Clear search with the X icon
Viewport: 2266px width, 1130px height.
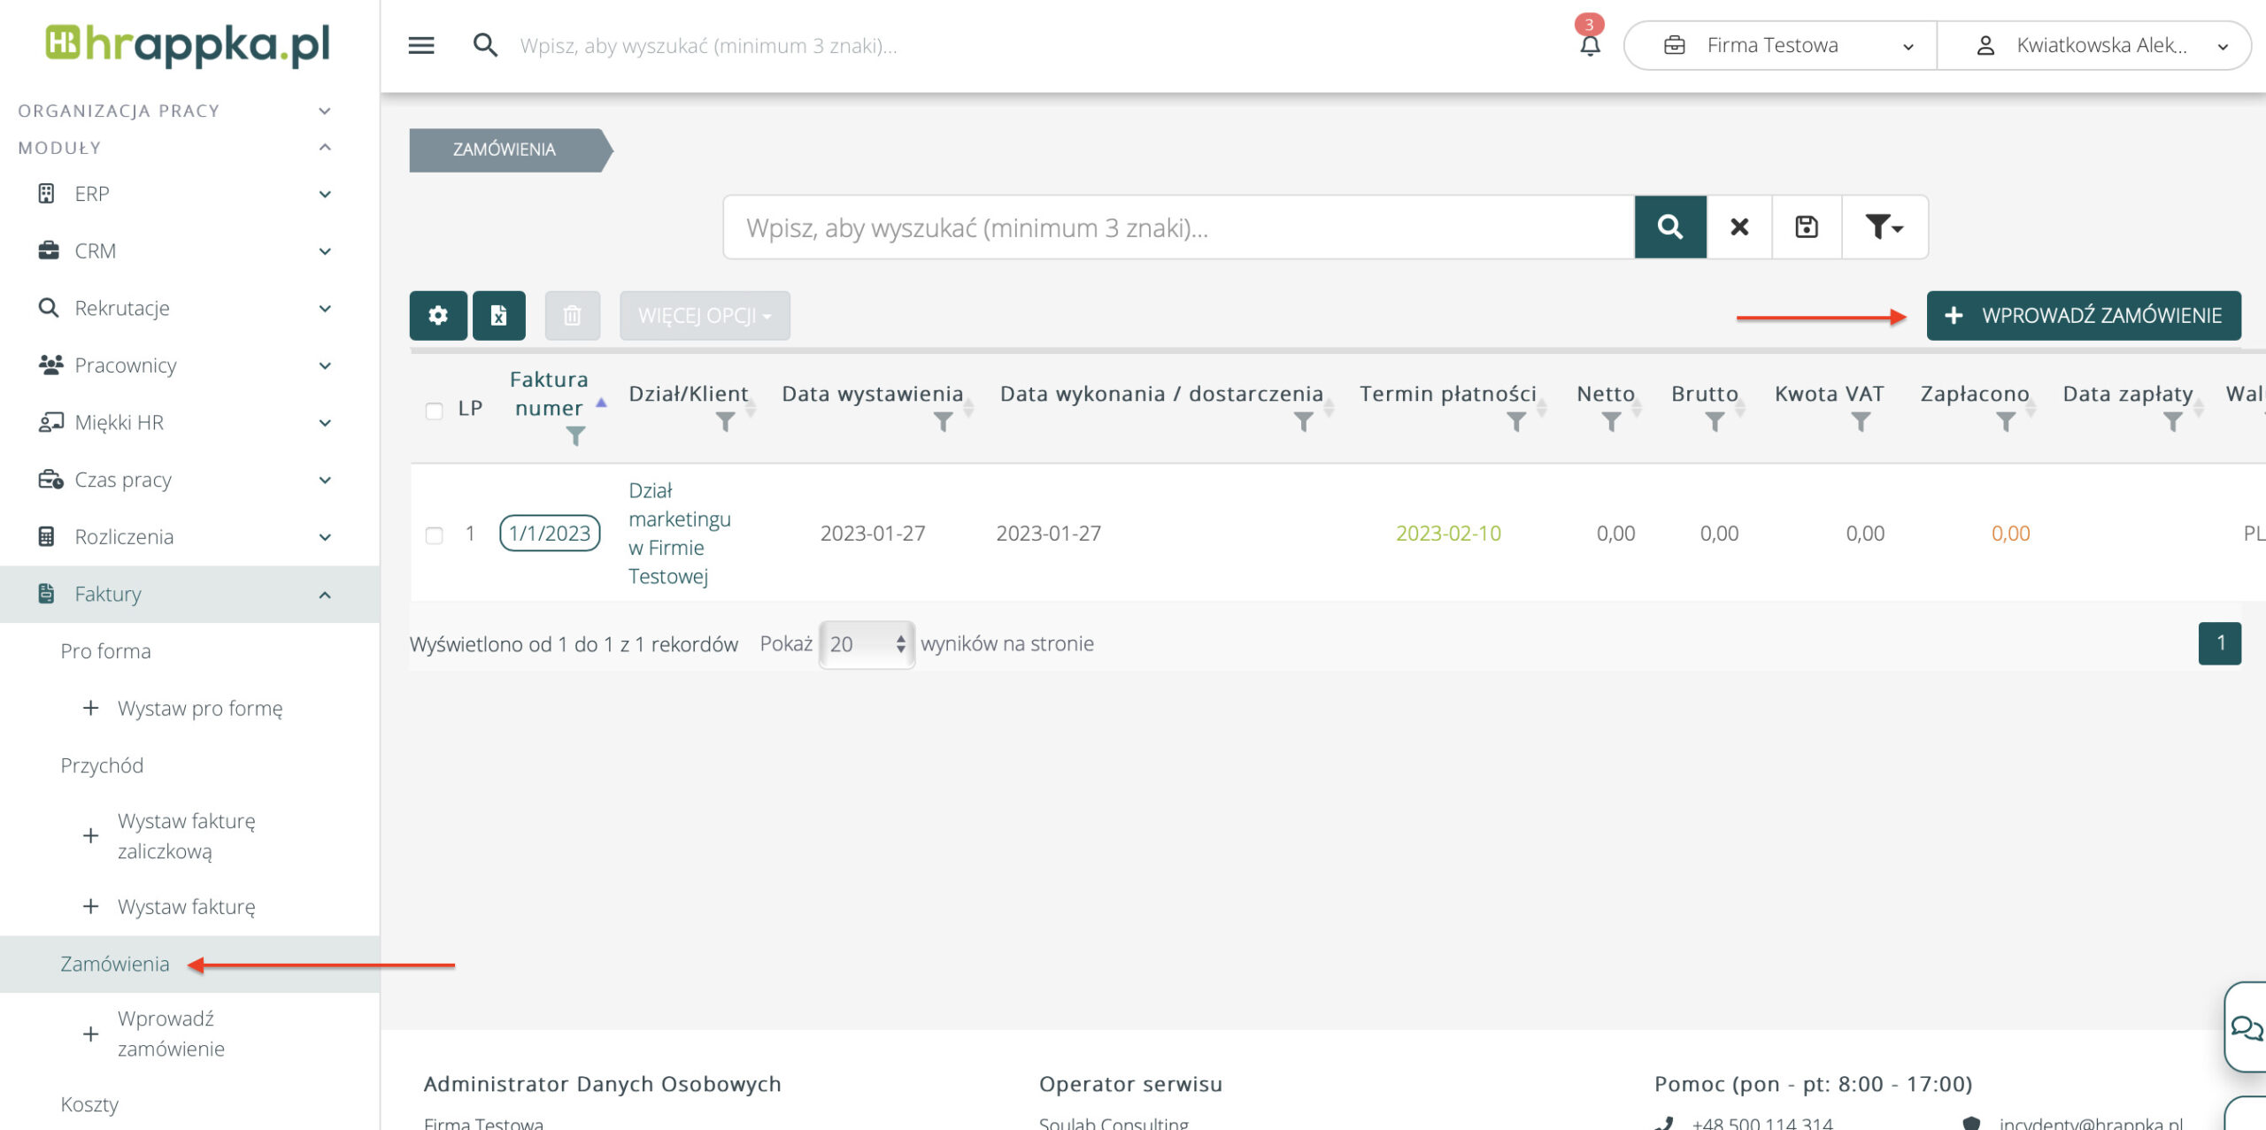[1738, 227]
